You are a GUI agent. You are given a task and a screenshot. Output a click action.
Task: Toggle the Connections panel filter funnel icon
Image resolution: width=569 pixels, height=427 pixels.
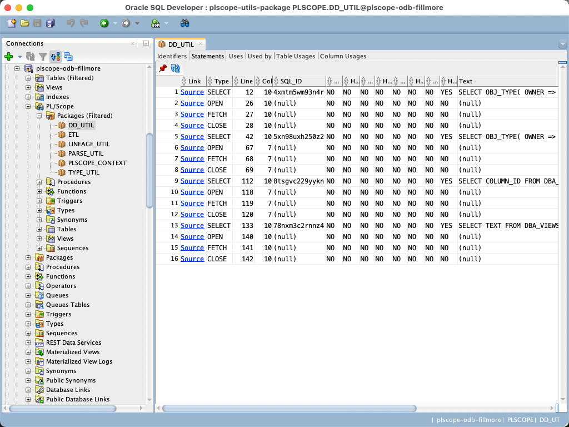click(x=43, y=56)
